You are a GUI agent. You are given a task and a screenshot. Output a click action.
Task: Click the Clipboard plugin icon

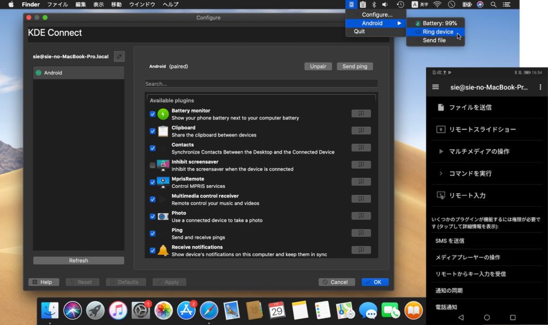(x=162, y=131)
